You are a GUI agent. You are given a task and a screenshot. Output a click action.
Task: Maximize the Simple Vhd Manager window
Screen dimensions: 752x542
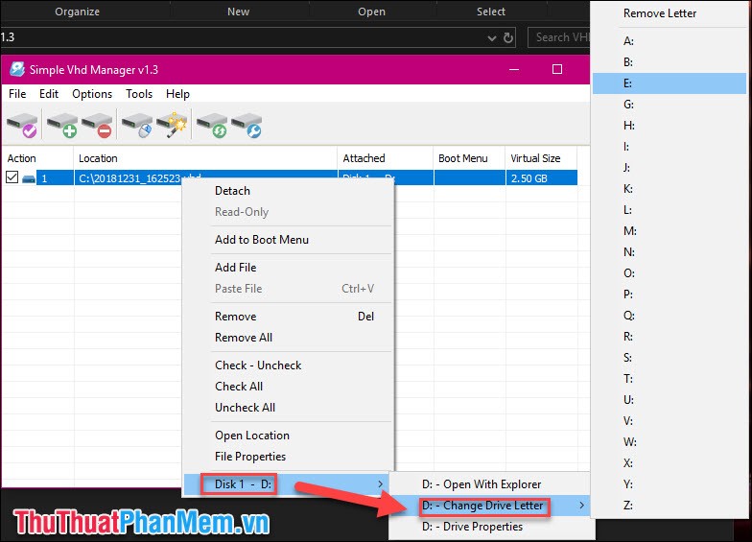click(556, 69)
